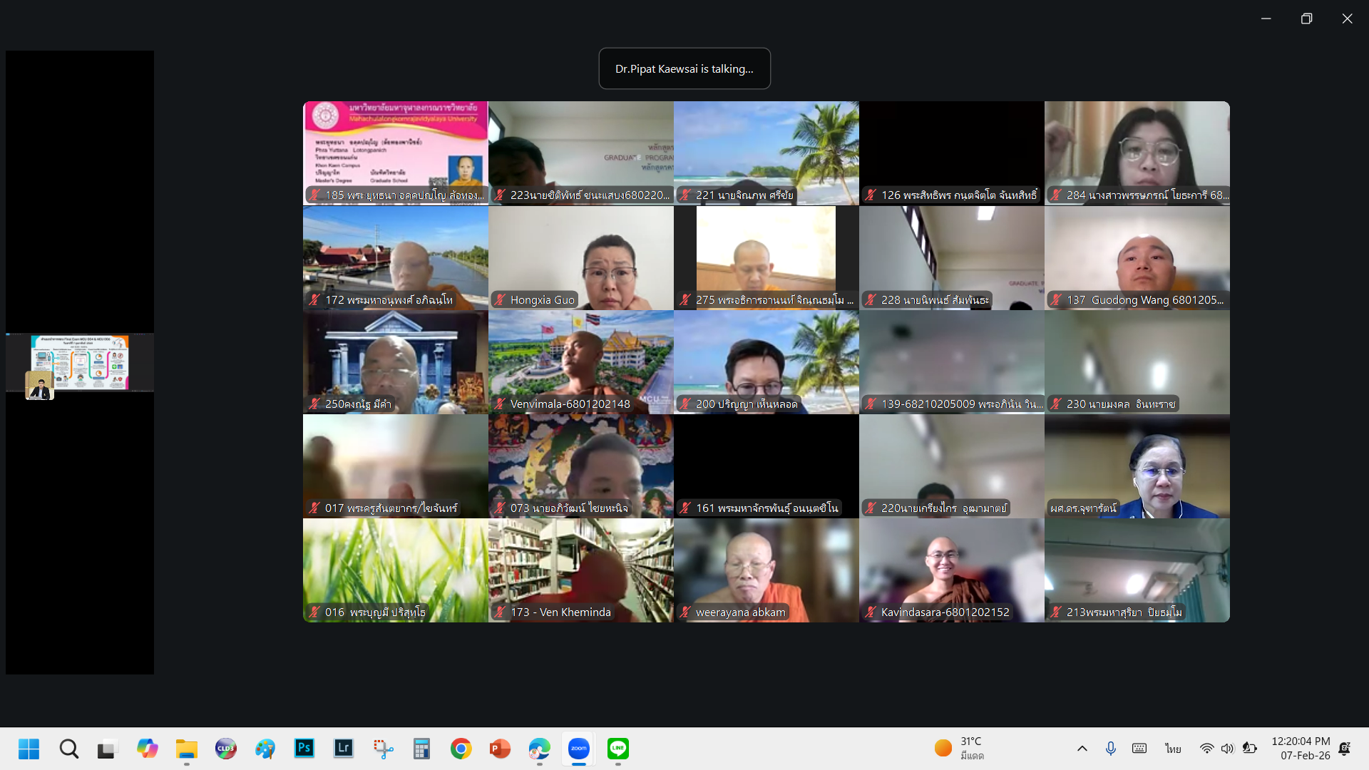1369x770 pixels.
Task: Open Lightroom from the taskbar
Action: coord(344,748)
